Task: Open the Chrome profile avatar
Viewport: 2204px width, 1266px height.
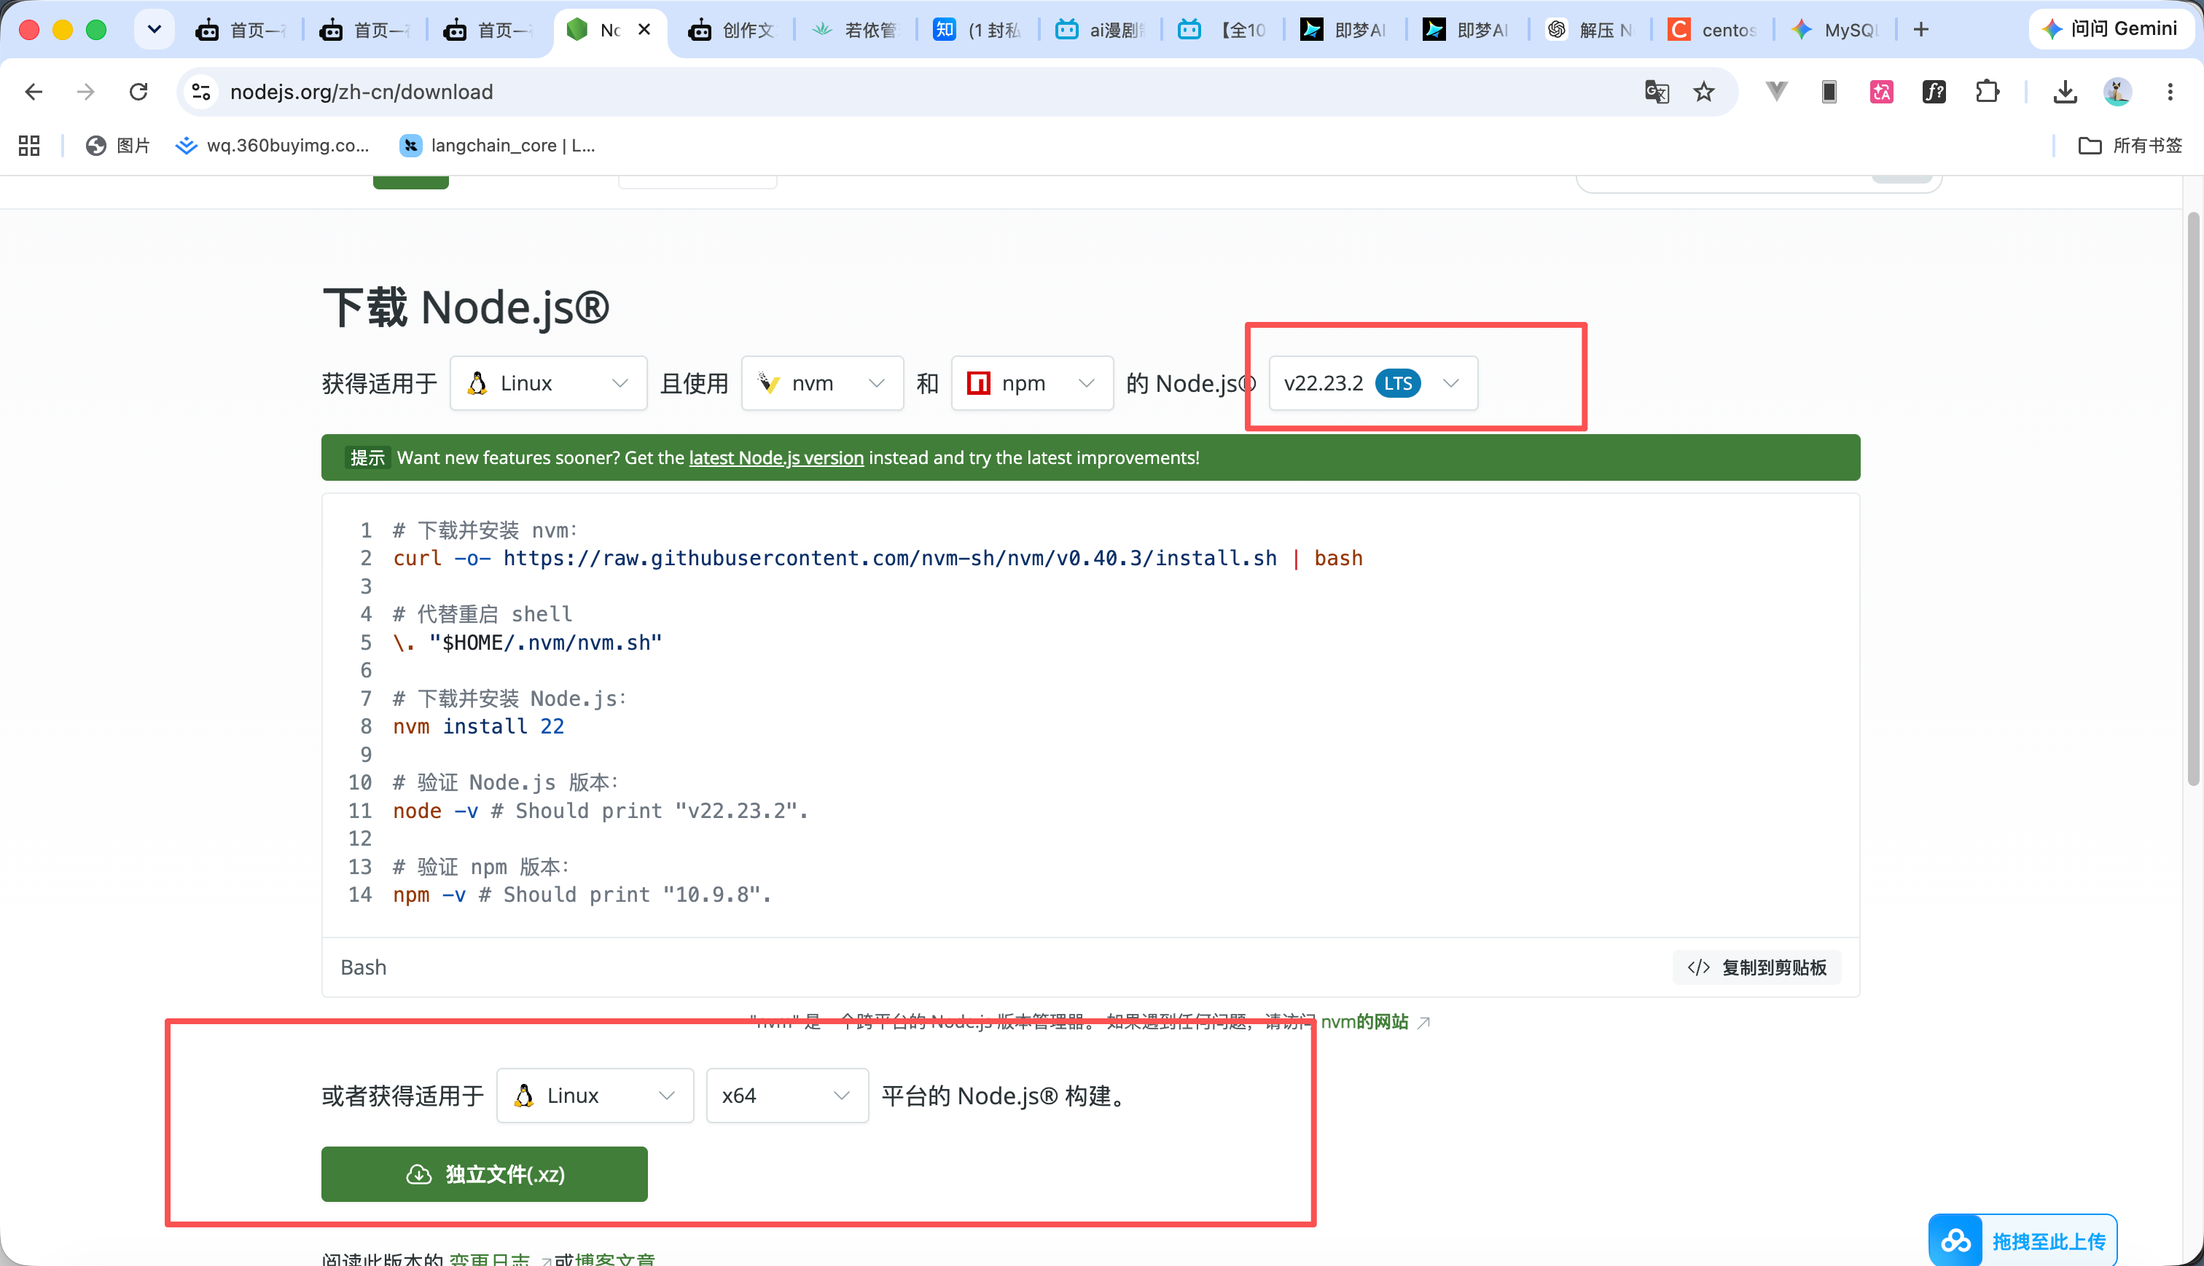Action: pos(2117,91)
